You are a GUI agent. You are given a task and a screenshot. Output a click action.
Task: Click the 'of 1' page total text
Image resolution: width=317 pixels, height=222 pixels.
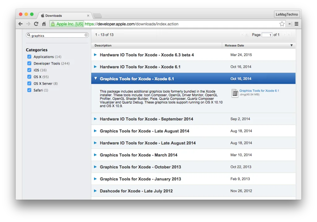pyautogui.click(x=276, y=35)
